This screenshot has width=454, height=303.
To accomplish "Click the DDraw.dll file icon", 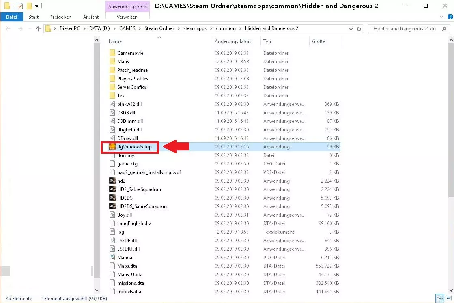I will 112,138.
